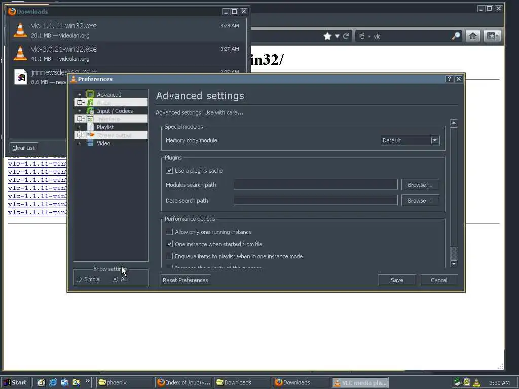Click the Playlist icon in the Preferences tree
This screenshot has width=519, height=389.
[90, 127]
